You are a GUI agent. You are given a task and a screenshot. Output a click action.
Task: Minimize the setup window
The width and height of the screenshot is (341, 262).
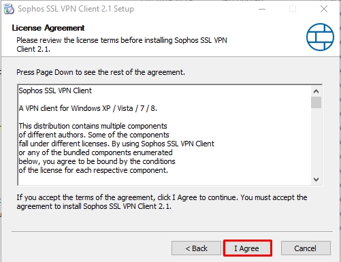[262, 9]
